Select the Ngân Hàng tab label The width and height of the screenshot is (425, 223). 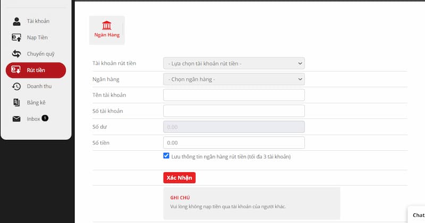(107, 35)
